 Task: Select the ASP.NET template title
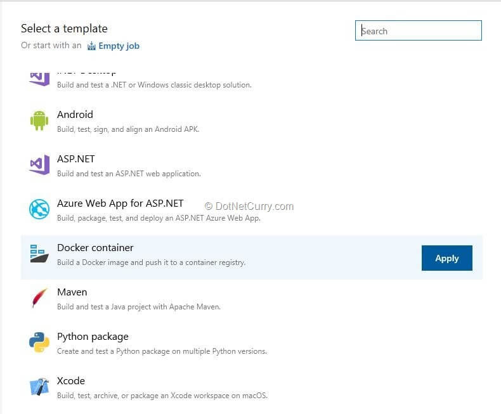(75, 158)
